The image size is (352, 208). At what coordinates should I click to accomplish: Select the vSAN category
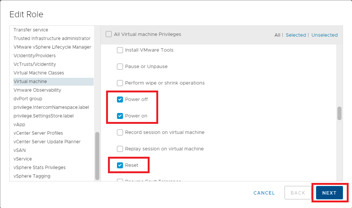pos(19,150)
